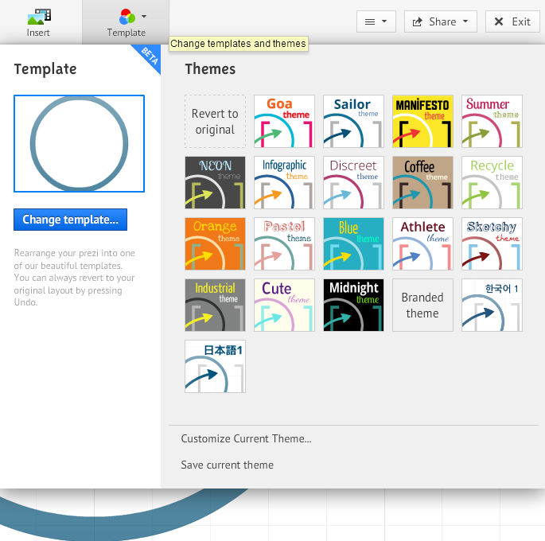545x541 pixels.
Task: Apply the Discreet theme
Action: pyautogui.click(x=353, y=182)
